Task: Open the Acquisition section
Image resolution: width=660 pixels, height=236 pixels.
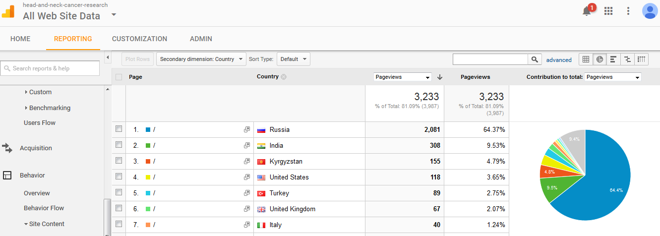Action: pos(36,148)
